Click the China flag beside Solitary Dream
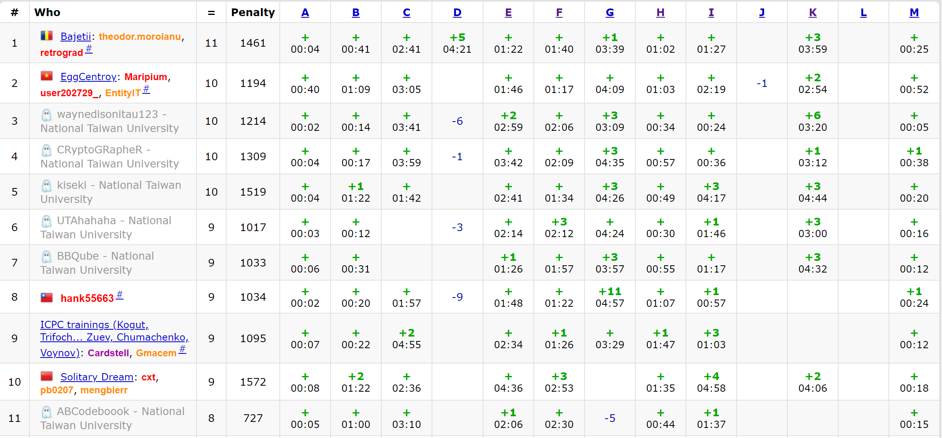The width and height of the screenshot is (942, 438). (47, 376)
